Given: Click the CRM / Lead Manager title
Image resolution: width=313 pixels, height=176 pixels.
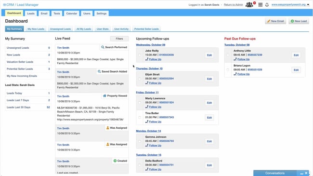Looking at the screenshot, I should pos(22,5).
